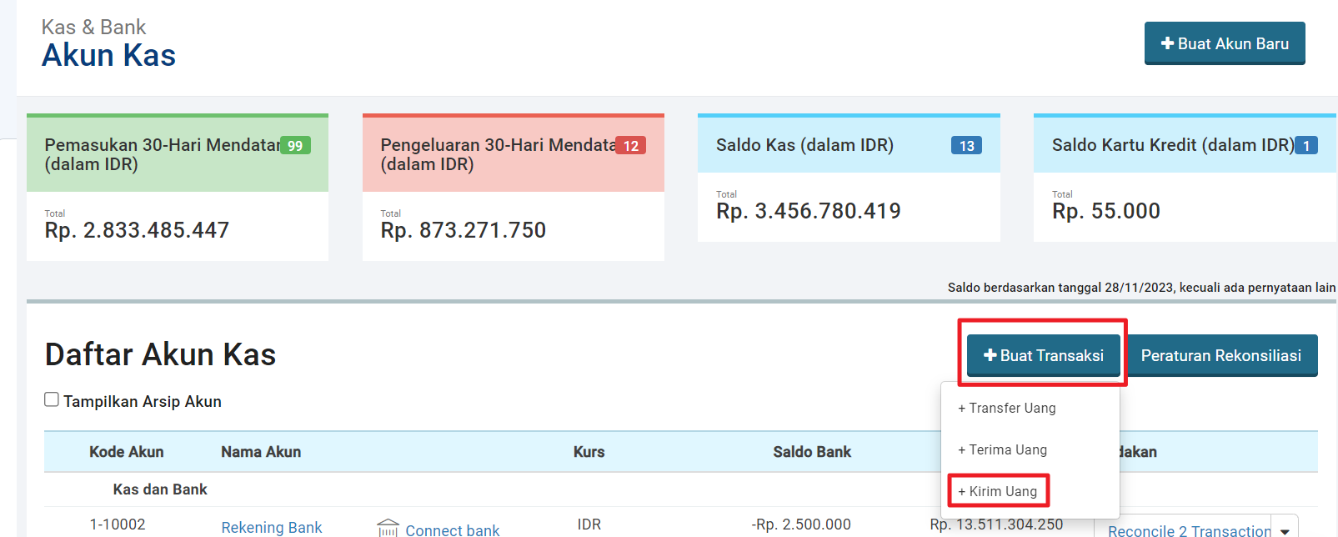
Task: Enable the Tampilkan Arsip Akun checkbox
Action: point(52,399)
